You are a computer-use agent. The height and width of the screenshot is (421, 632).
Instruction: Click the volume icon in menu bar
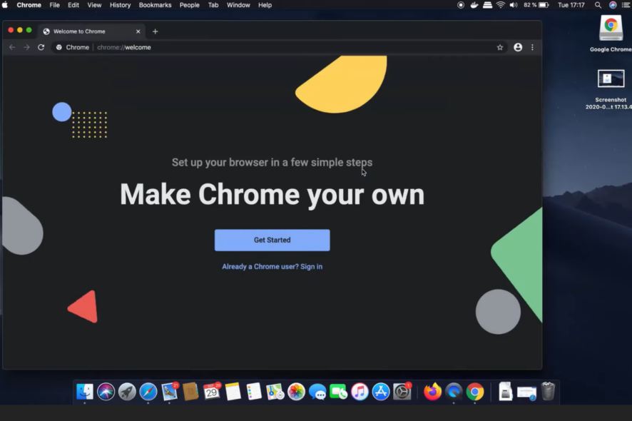tap(514, 5)
